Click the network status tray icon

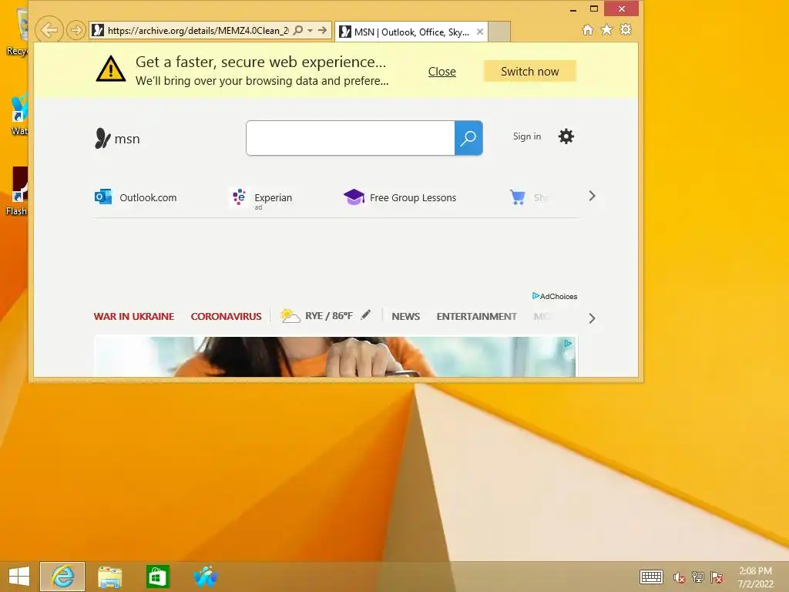click(x=698, y=577)
